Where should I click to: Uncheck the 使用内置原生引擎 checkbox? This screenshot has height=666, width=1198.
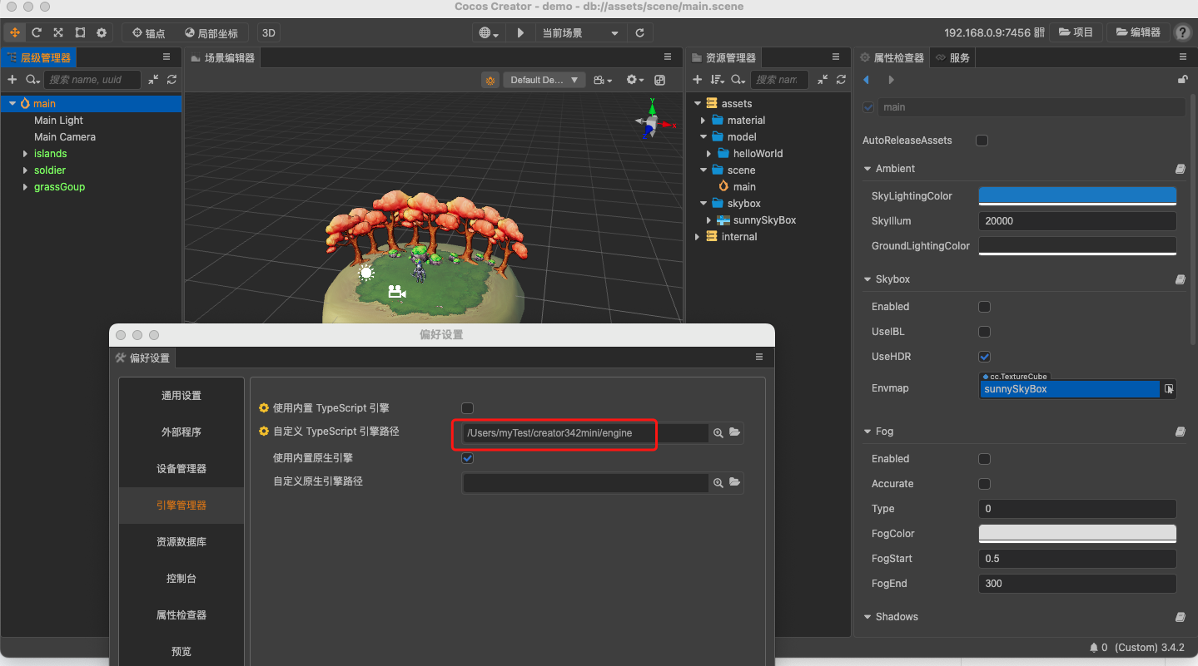pos(468,458)
